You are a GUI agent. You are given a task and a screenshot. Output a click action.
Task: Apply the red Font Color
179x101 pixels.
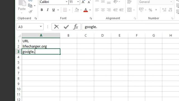point(86,10)
